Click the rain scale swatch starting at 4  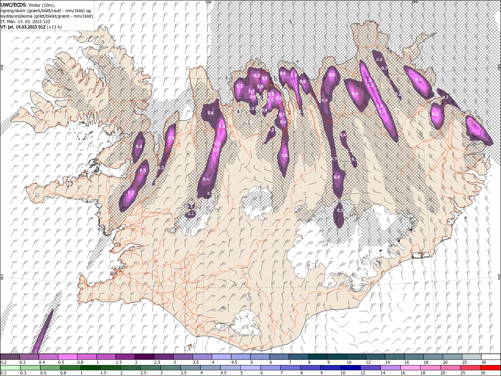click(x=210, y=368)
